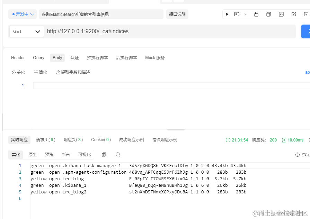Screen dimensions: 310x219
Task: Switch to the 认证 tab
Action: [x=74, y=58]
